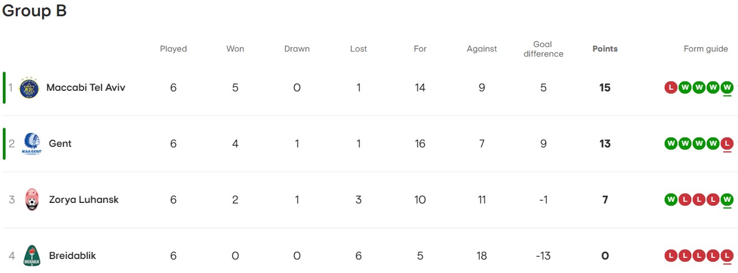Viewport: 738px width, 273px height.
Task: Click Breidablik's latest underlined loss form icon
Action: (x=727, y=256)
